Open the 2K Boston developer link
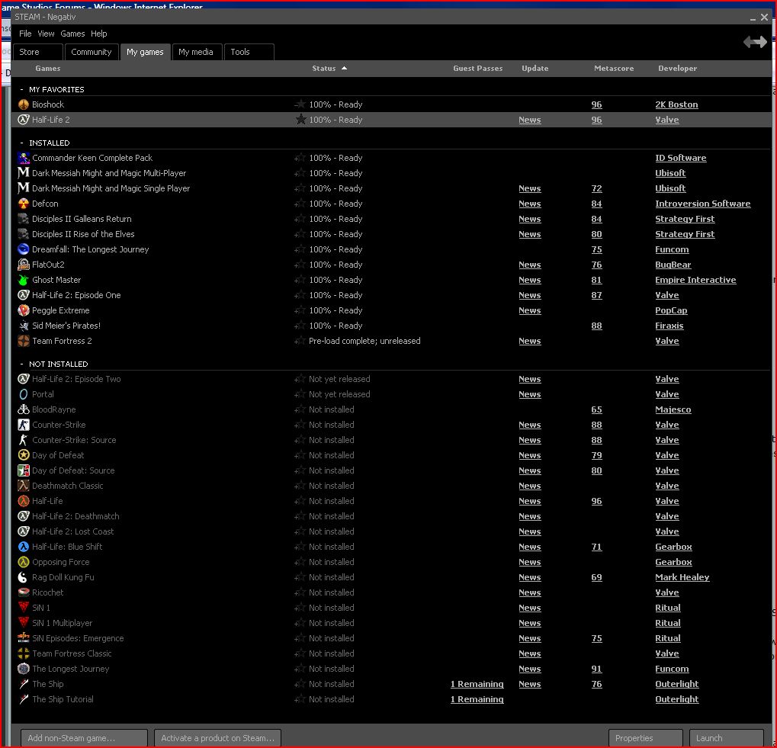 click(x=676, y=104)
